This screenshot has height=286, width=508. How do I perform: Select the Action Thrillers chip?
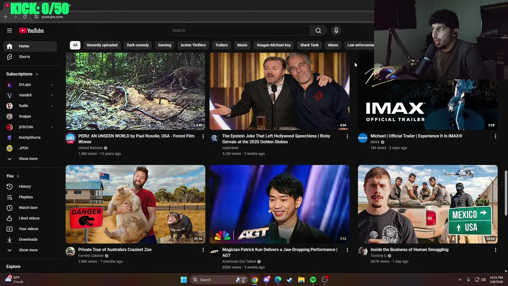(193, 45)
